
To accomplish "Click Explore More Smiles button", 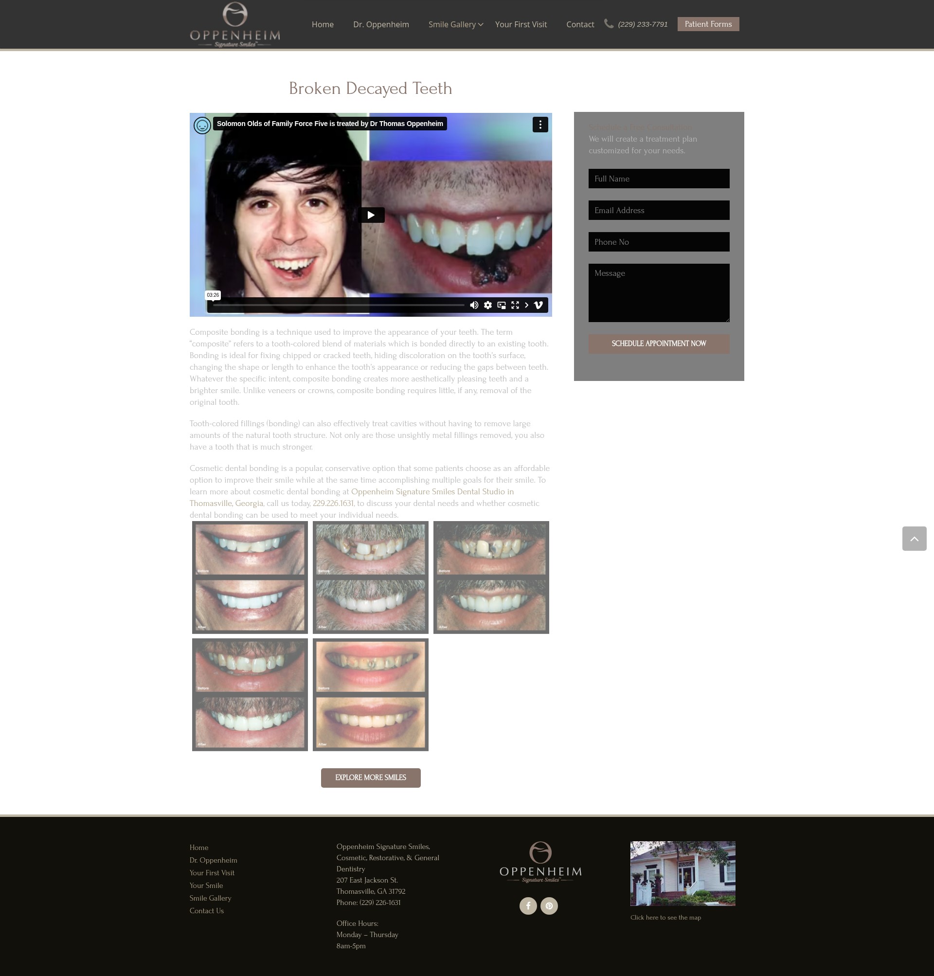I will (x=370, y=778).
